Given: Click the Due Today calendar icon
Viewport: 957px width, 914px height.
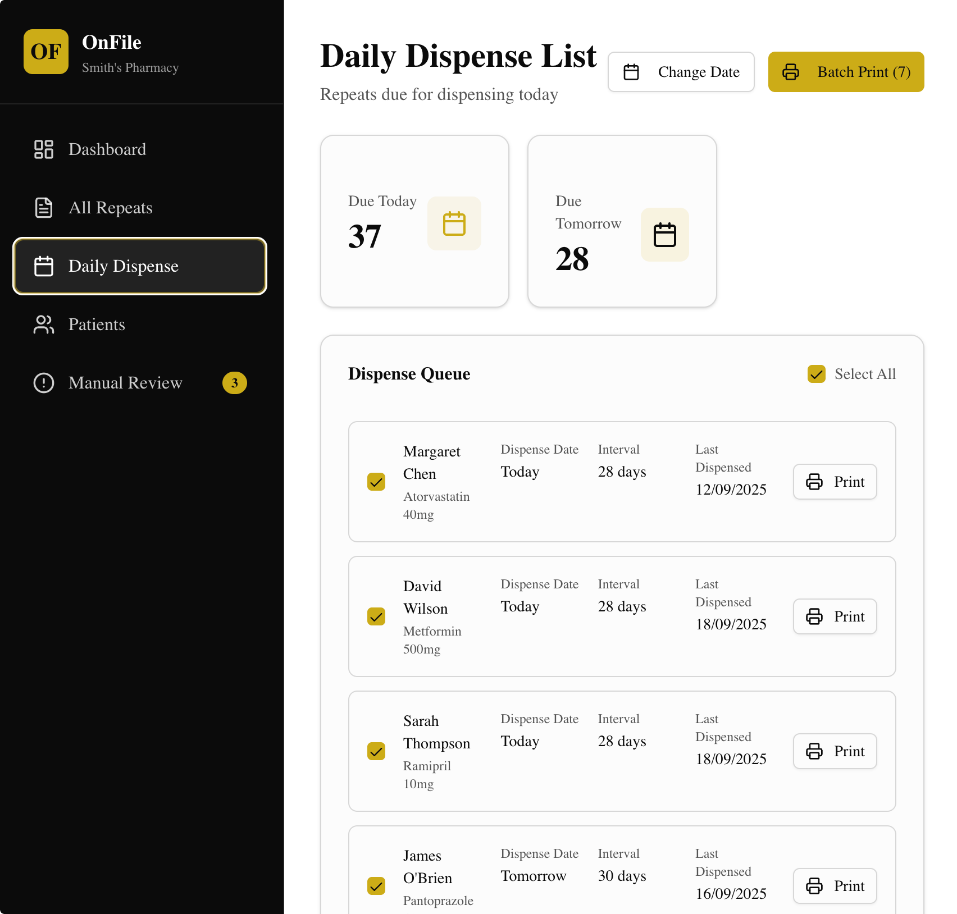Looking at the screenshot, I should pos(454,223).
